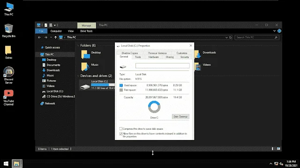
Task: Go up one folder level
Action: tap(55, 37)
